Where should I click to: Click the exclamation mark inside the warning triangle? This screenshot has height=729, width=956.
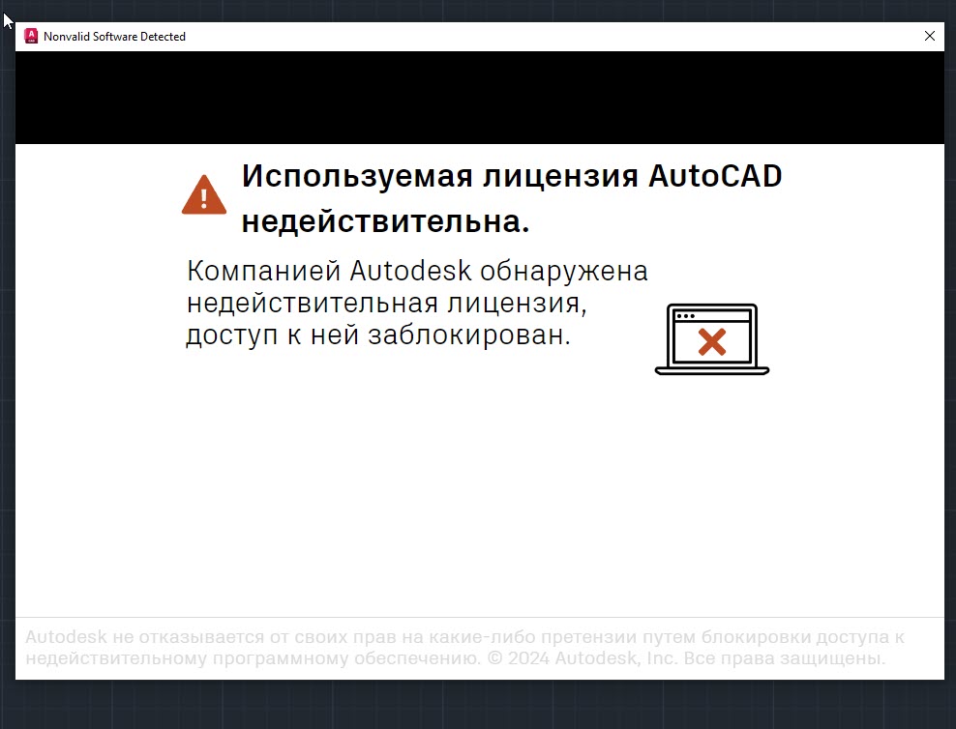coord(204,198)
